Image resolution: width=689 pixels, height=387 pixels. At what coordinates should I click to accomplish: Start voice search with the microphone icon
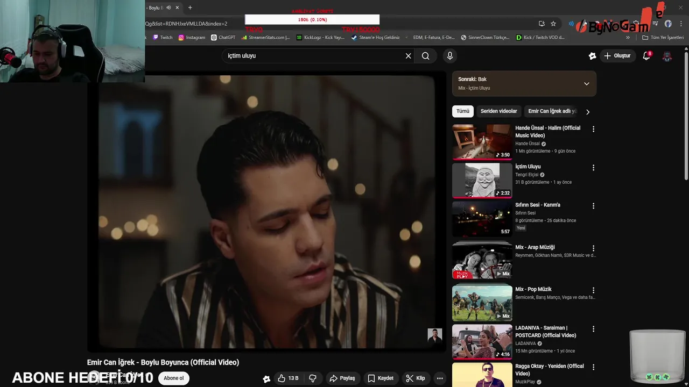450,56
